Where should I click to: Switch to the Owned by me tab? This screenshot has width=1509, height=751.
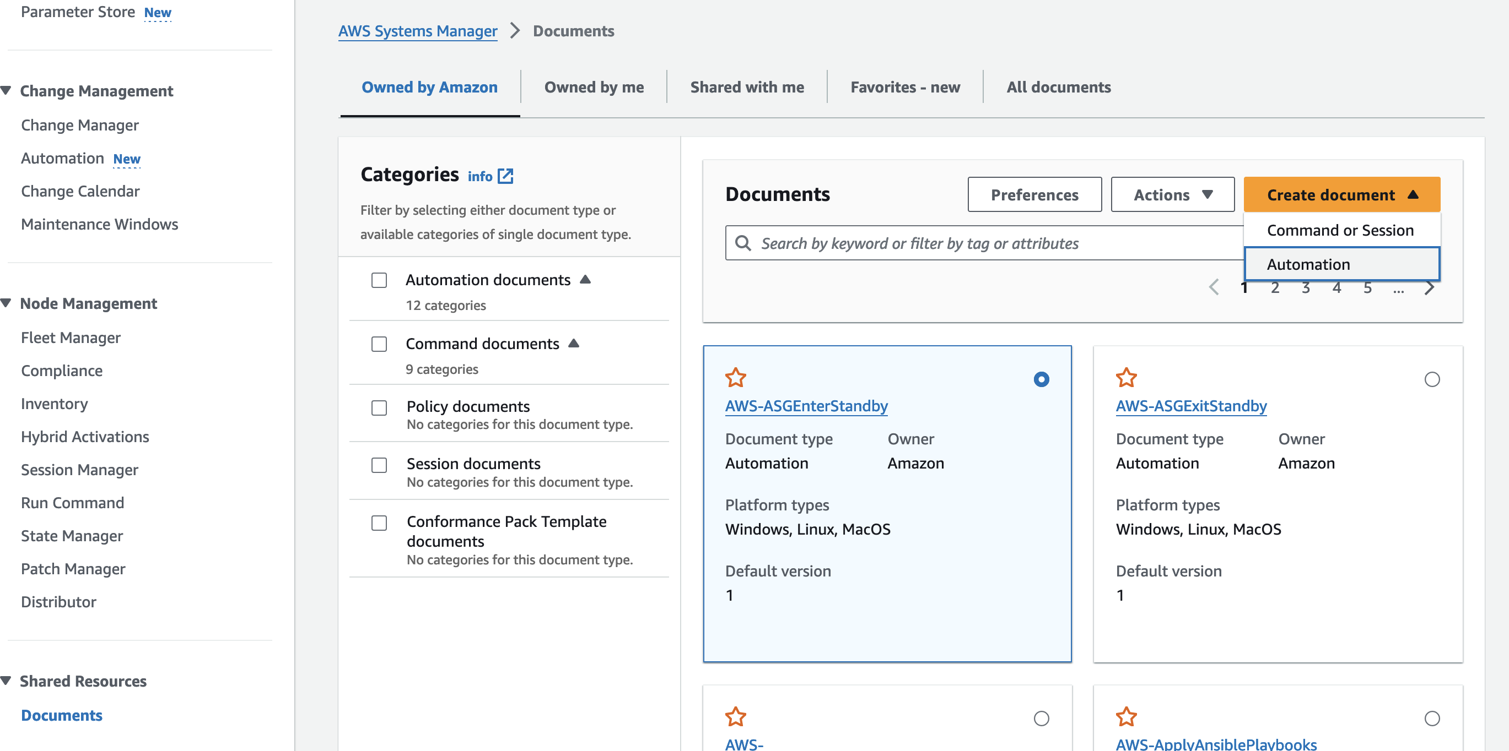click(x=594, y=87)
